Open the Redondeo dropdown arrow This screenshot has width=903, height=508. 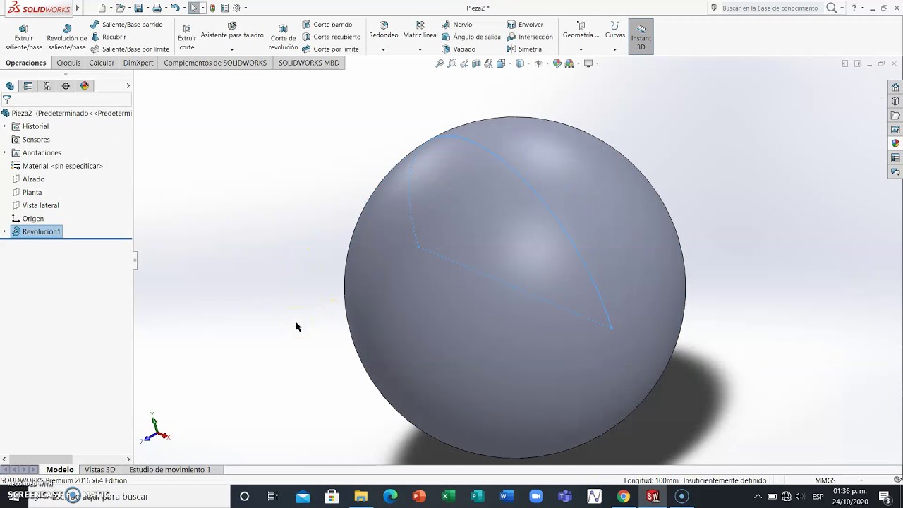[384, 50]
